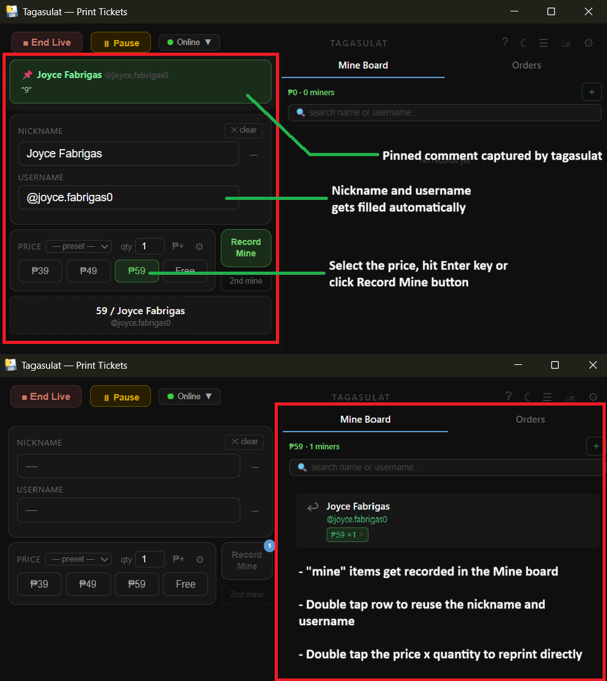Click green plus button beside '₱0 · 0 miners'
The width and height of the screenshot is (607, 681).
pos(591,92)
